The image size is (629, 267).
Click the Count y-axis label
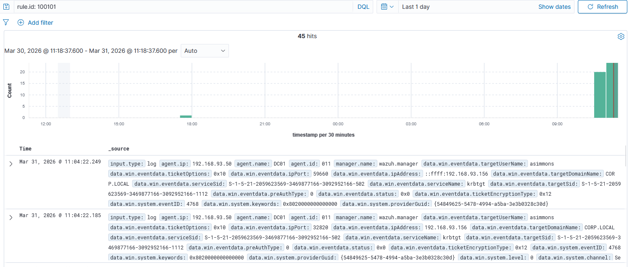tap(10, 91)
